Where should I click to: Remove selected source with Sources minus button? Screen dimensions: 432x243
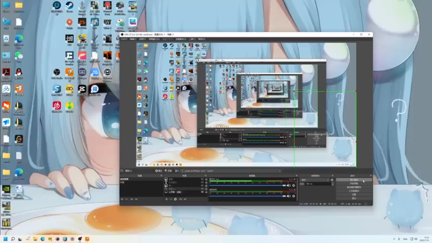[x=171, y=199]
